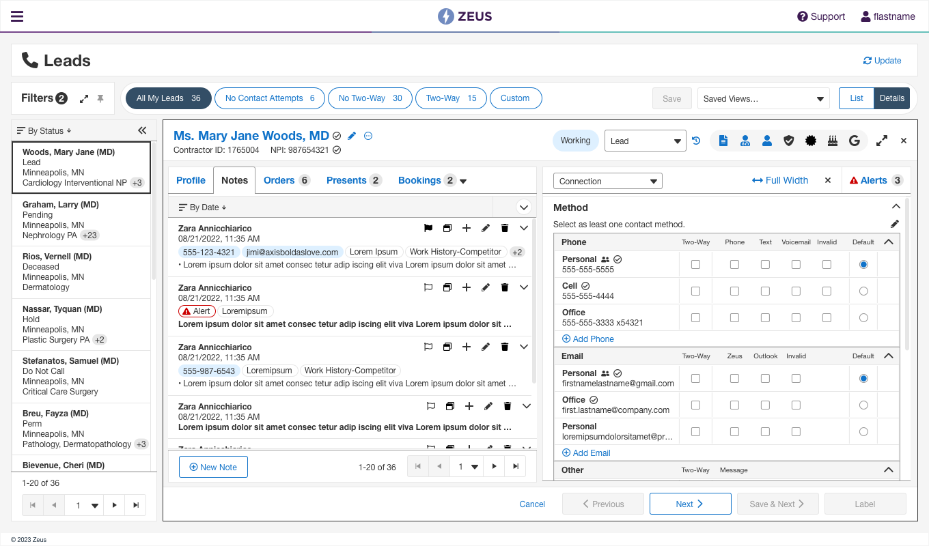Switch to List view
929x546 pixels.
(x=857, y=98)
